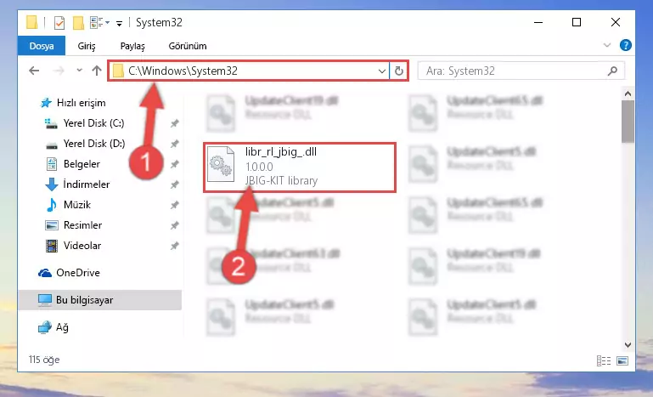Click the Ara: System32 search field
The width and height of the screenshot is (653, 397).
521,71
